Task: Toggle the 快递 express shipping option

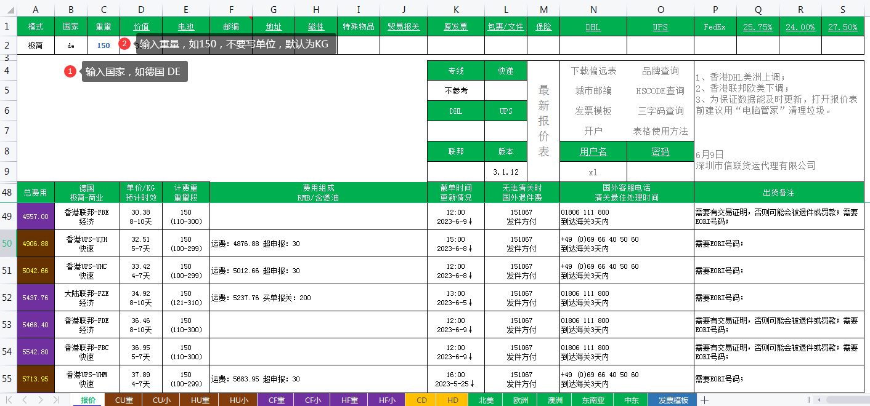Action: [x=505, y=70]
